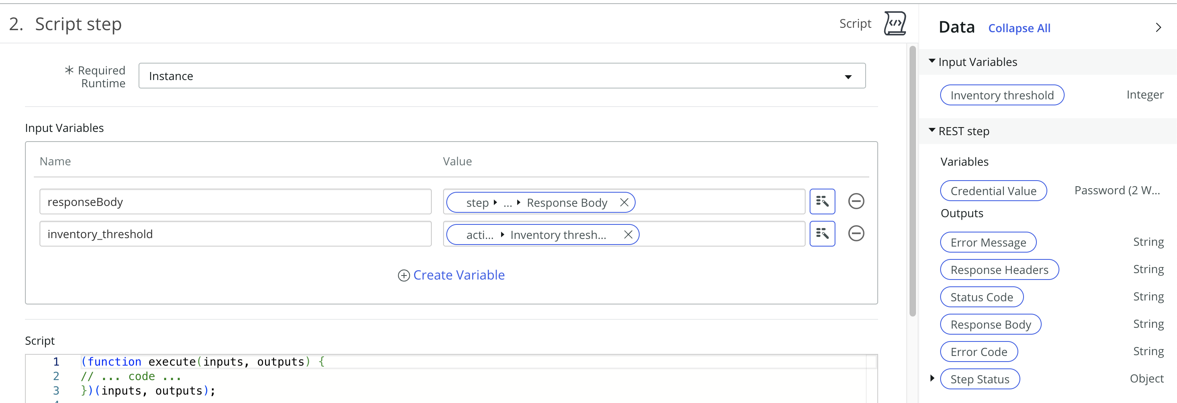Click the 'Object' type label for Step Status
Viewport: 1177px width, 403px height.
tap(1146, 378)
